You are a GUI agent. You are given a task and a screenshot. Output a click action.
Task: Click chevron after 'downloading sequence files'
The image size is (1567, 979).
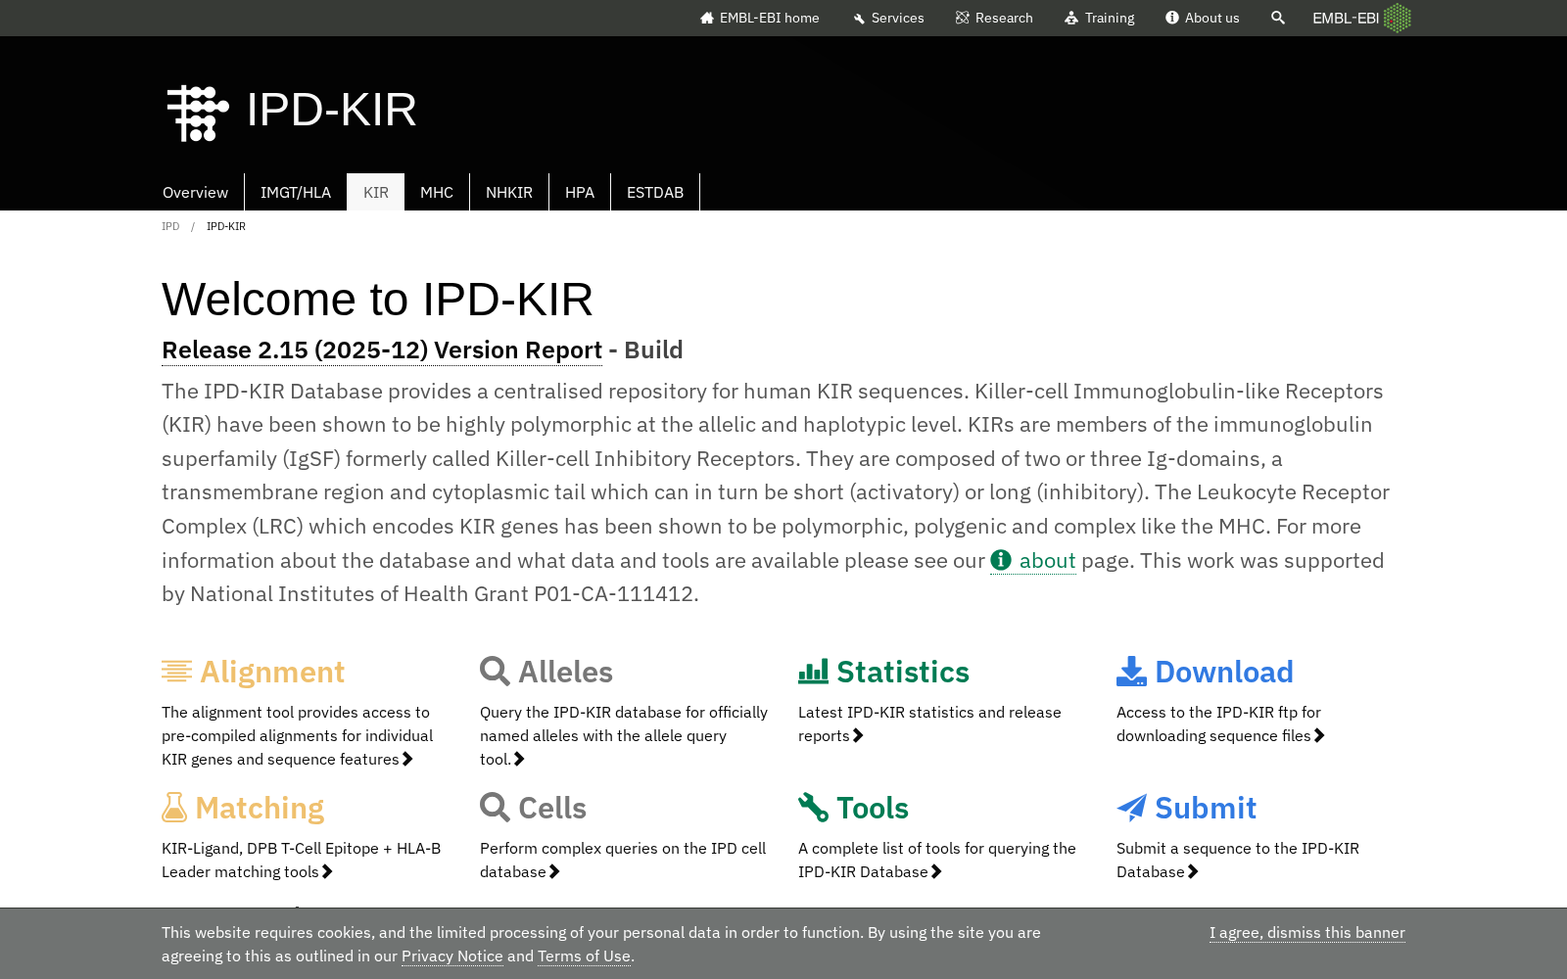tap(1319, 736)
